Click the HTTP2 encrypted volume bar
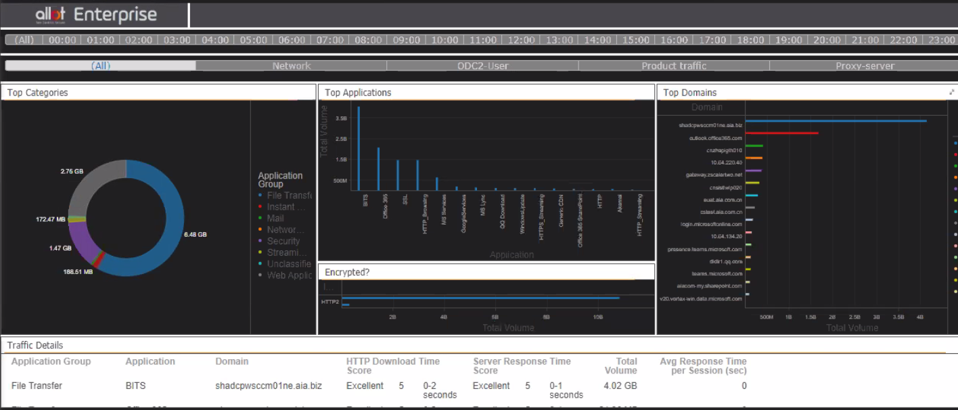This screenshot has height=410, width=958. tap(480, 298)
